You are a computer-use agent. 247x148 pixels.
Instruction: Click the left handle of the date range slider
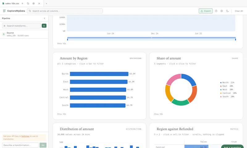[x=68, y=40]
